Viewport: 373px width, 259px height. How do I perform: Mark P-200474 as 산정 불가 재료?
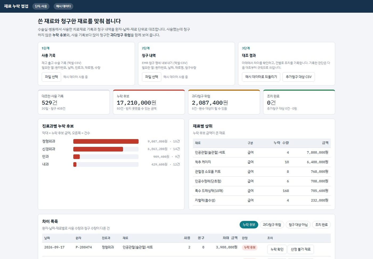[x=301, y=249]
